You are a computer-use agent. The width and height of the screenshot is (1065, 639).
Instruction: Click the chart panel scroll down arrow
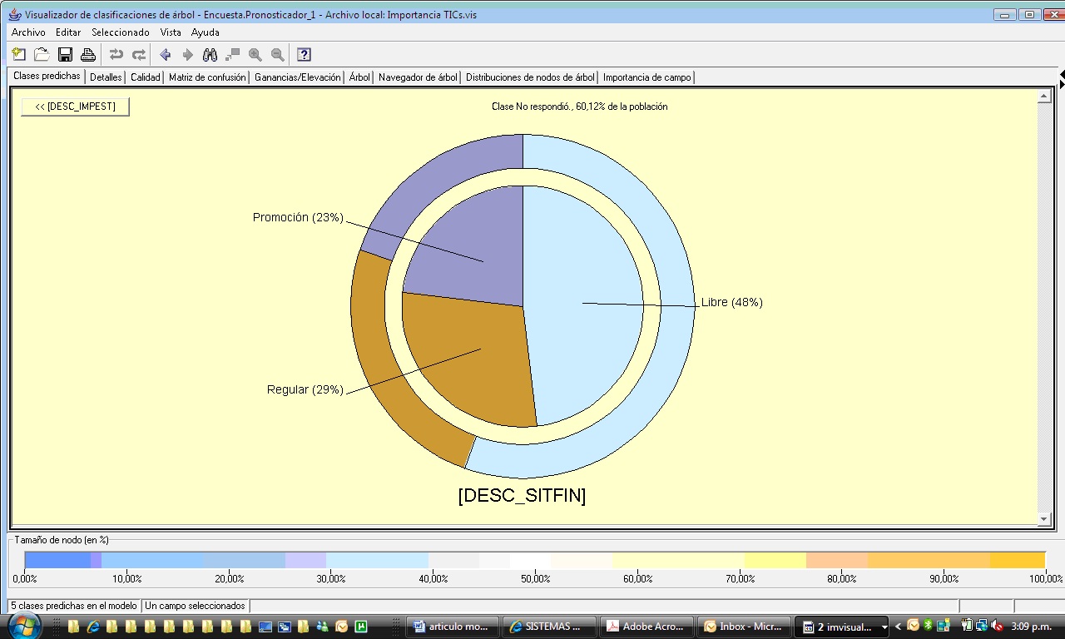tap(1044, 519)
